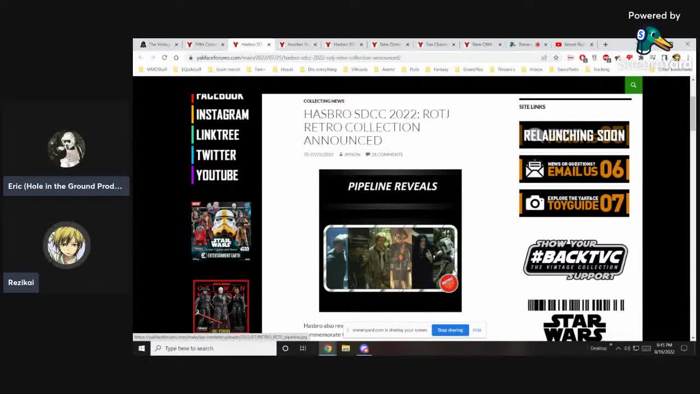Open the Relaunching Soon banner
700x394 pixels.
tap(574, 135)
